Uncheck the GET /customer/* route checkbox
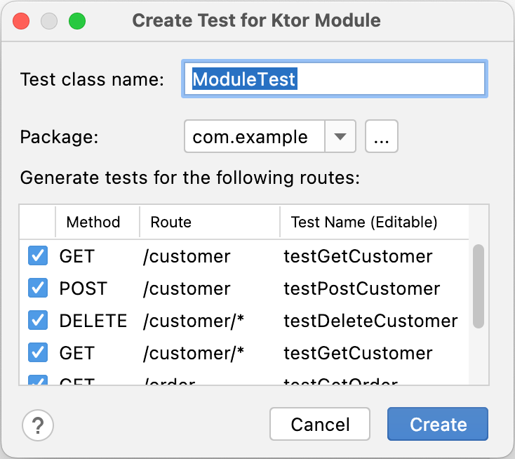The width and height of the screenshot is (515, 459). [x=37, y=353]
